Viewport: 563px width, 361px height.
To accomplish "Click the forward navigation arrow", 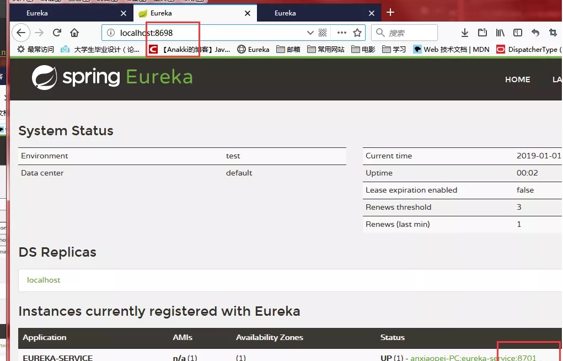I will (x=39, y=33).
